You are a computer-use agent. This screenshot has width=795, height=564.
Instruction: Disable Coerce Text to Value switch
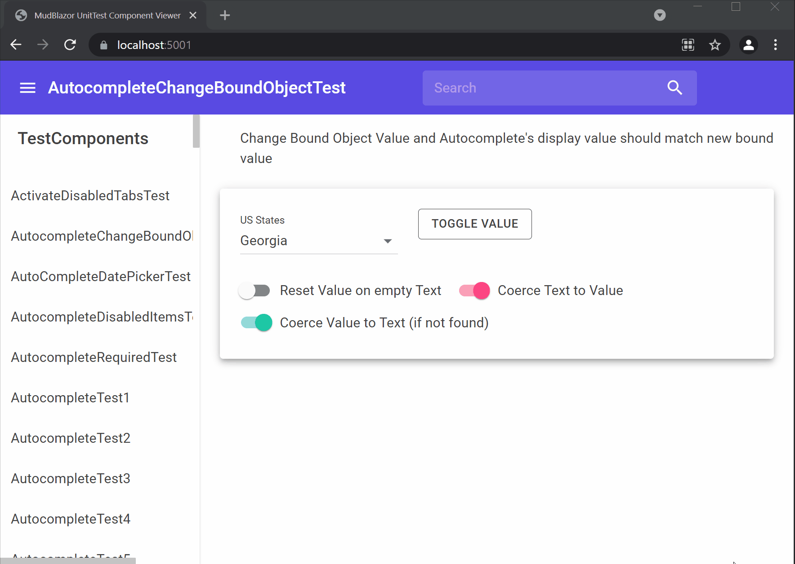pyautogui.click(x=474, y=291)
